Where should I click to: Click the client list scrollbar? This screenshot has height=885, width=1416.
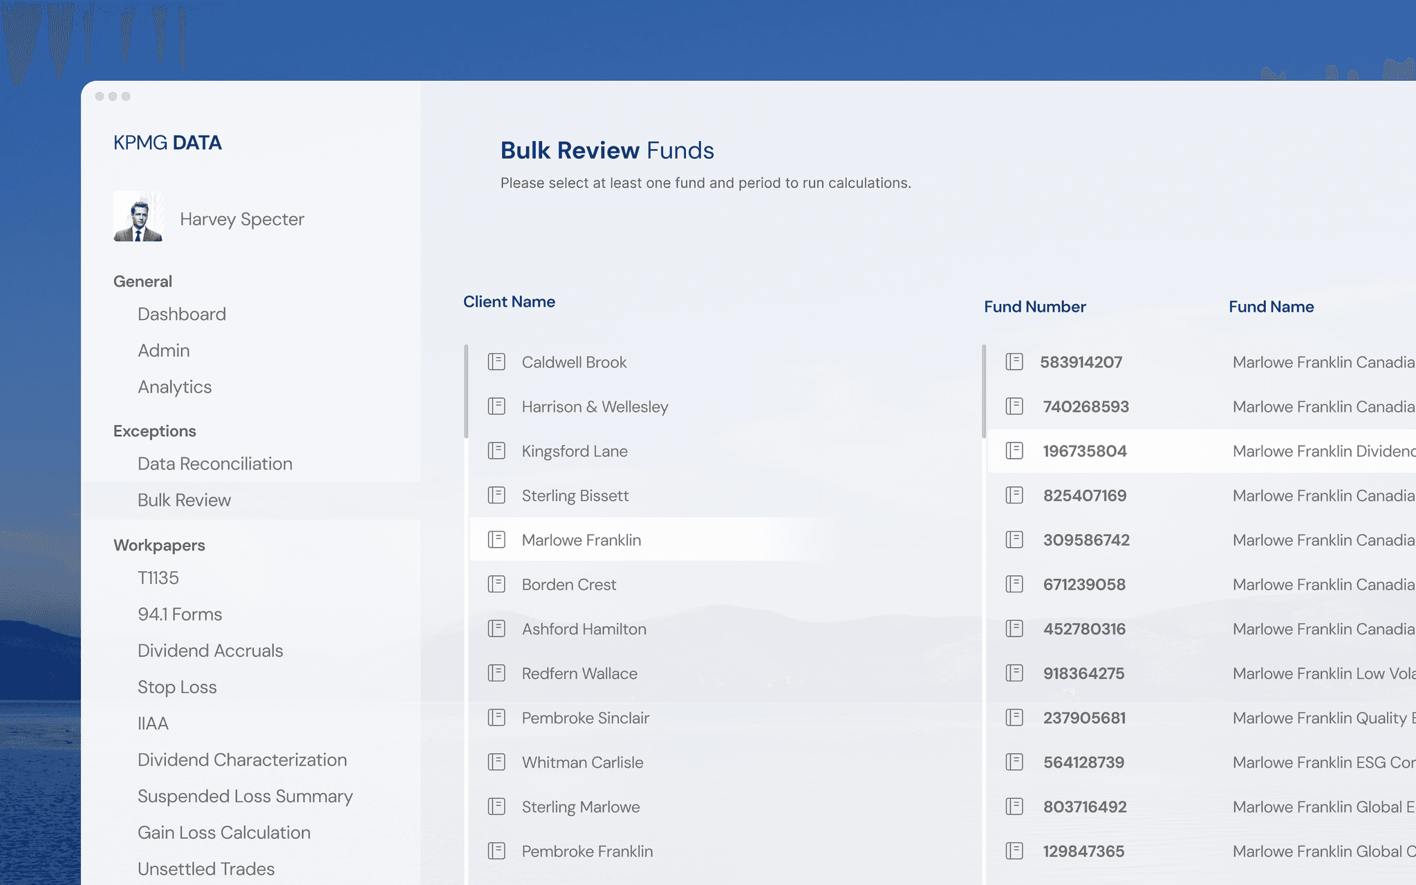click(x=466, y=391)
